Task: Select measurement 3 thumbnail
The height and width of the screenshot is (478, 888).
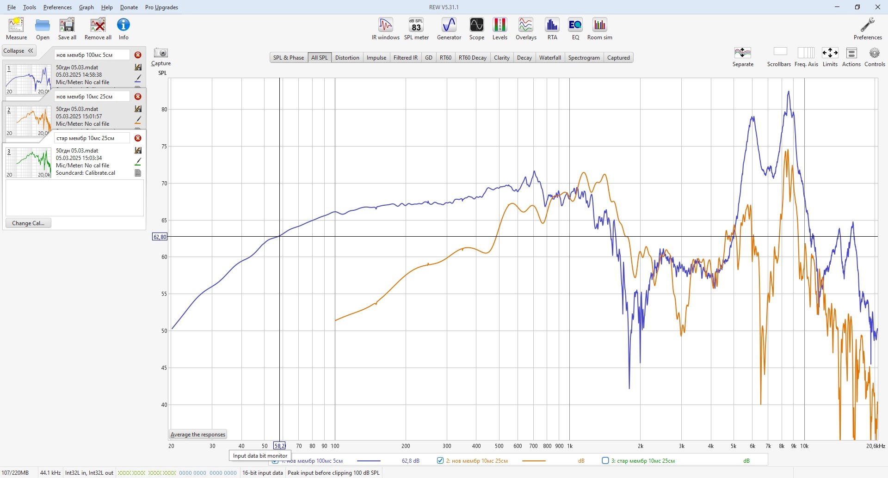Action: point(29,162)
